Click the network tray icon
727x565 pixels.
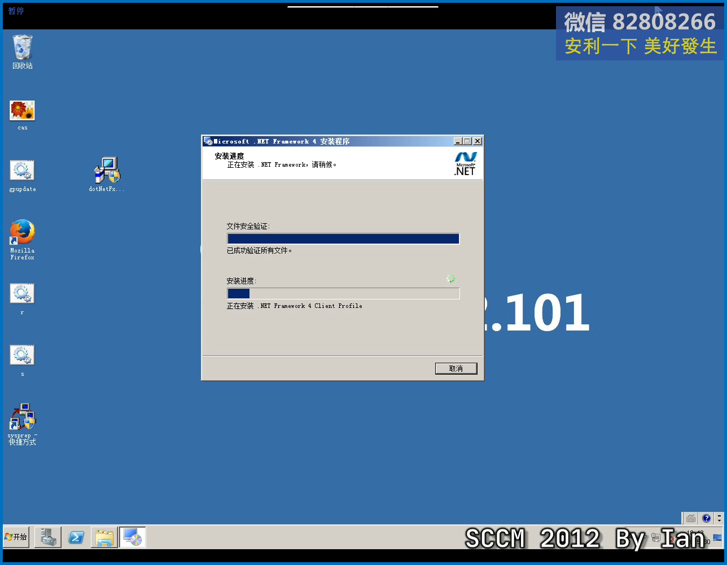click(x=656, y=537)
